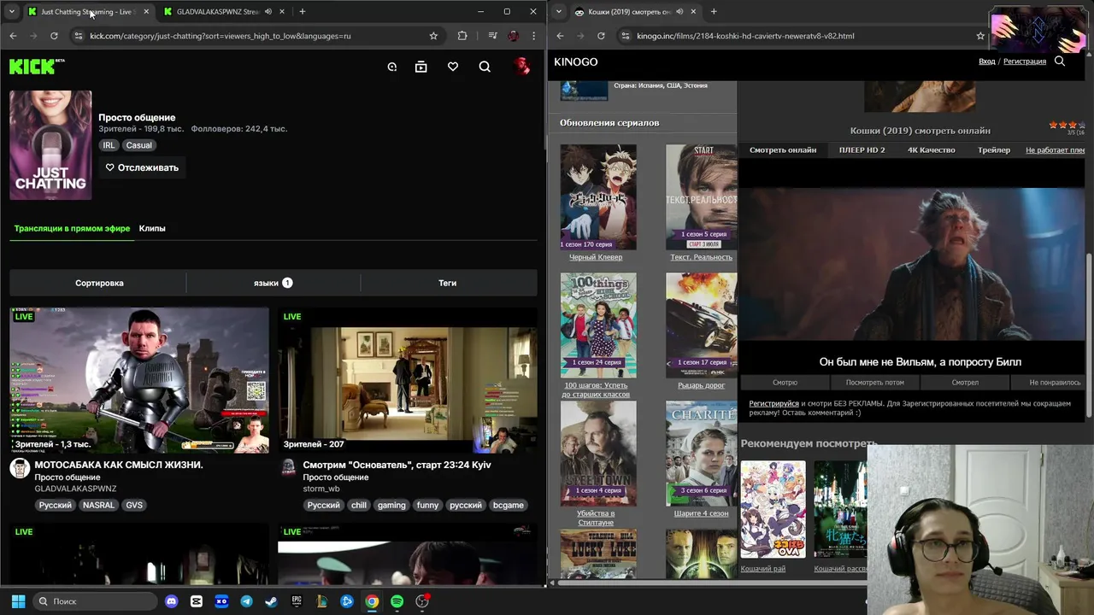The height and width of the screenshot is (615, 1094).
Task: Click the Не работает плеер link
Action: [x=1056, y=149]
